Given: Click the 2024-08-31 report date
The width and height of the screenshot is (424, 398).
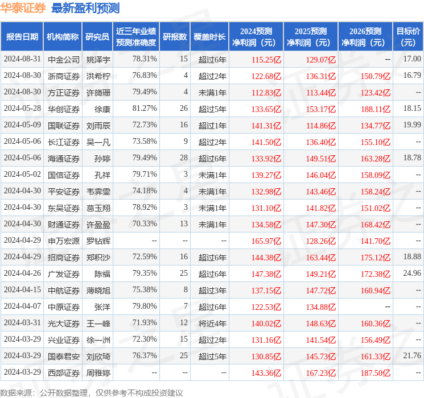Looking at the screenshot, I should pyautogui.click(x=22, y=59).
